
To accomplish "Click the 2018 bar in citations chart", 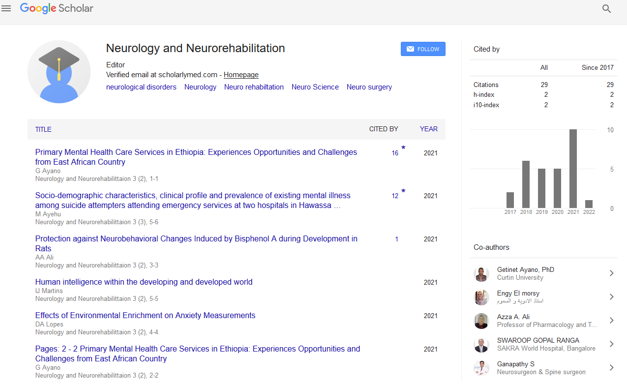I will 526,184.
